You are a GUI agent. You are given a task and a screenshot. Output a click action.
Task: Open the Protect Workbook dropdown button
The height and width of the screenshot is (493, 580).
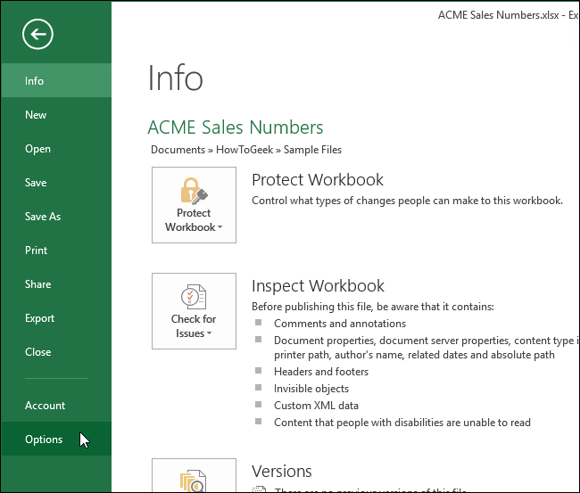tap(194, 205)
